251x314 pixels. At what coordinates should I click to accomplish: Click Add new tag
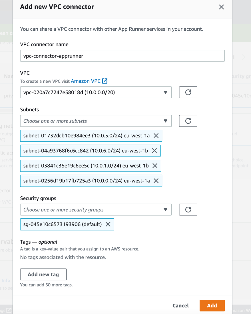pos(43,274)
